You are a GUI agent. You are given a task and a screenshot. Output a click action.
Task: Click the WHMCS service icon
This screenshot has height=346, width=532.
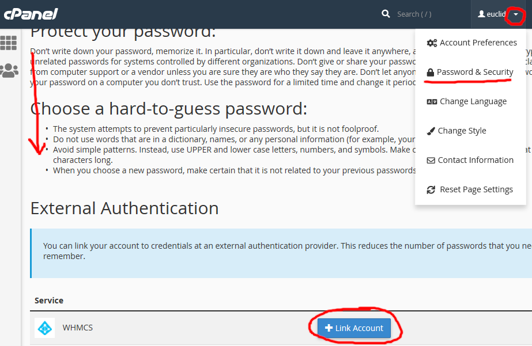click(45, 328)
